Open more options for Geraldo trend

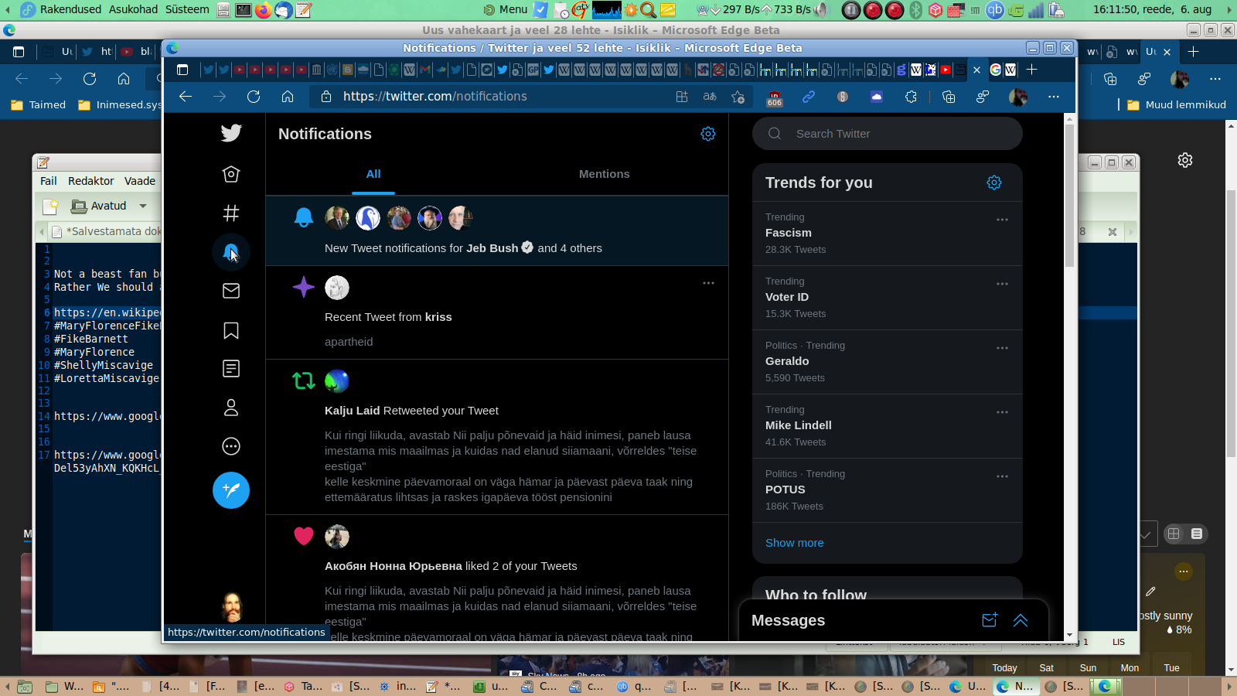coord(1002,348)
